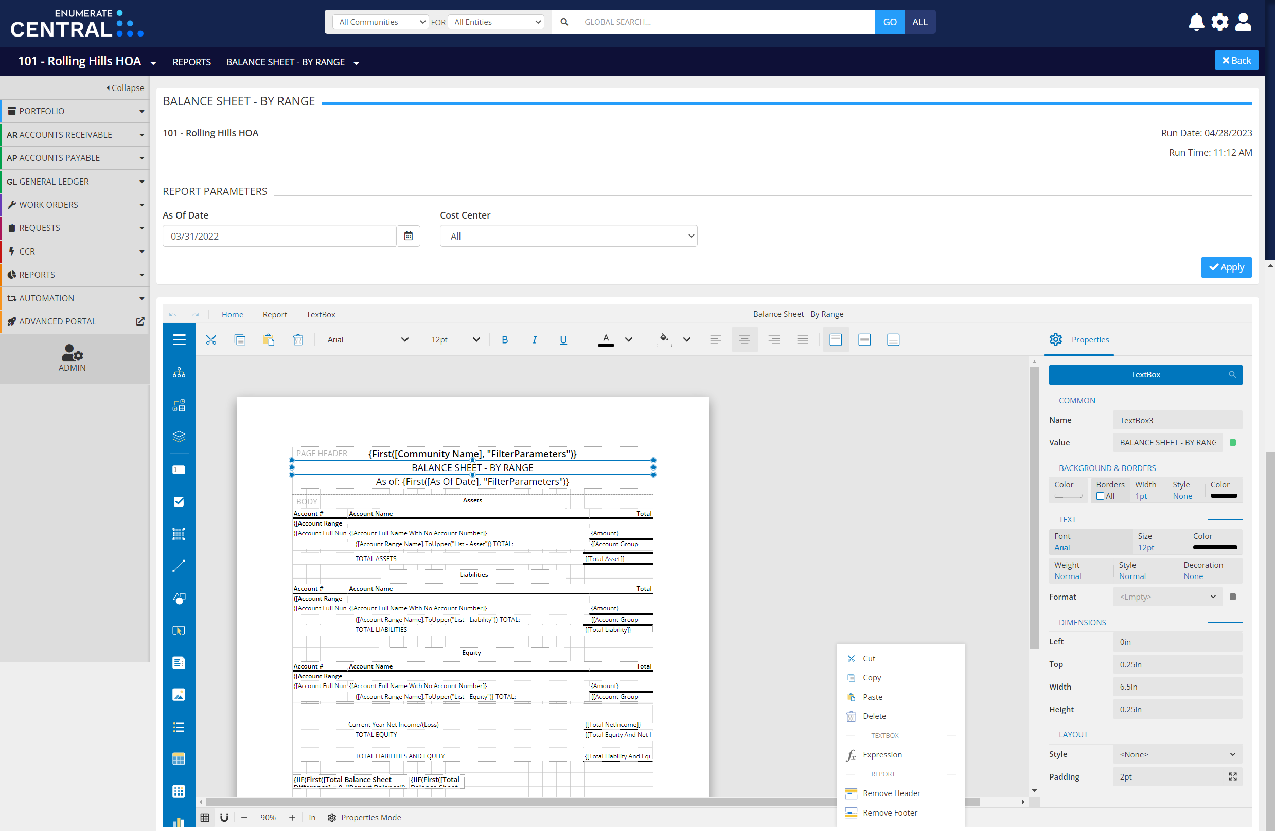Select the Picture tool to insert an image
The height and width of the screenshot is (831, 1275).
click(x=179, y=694)
